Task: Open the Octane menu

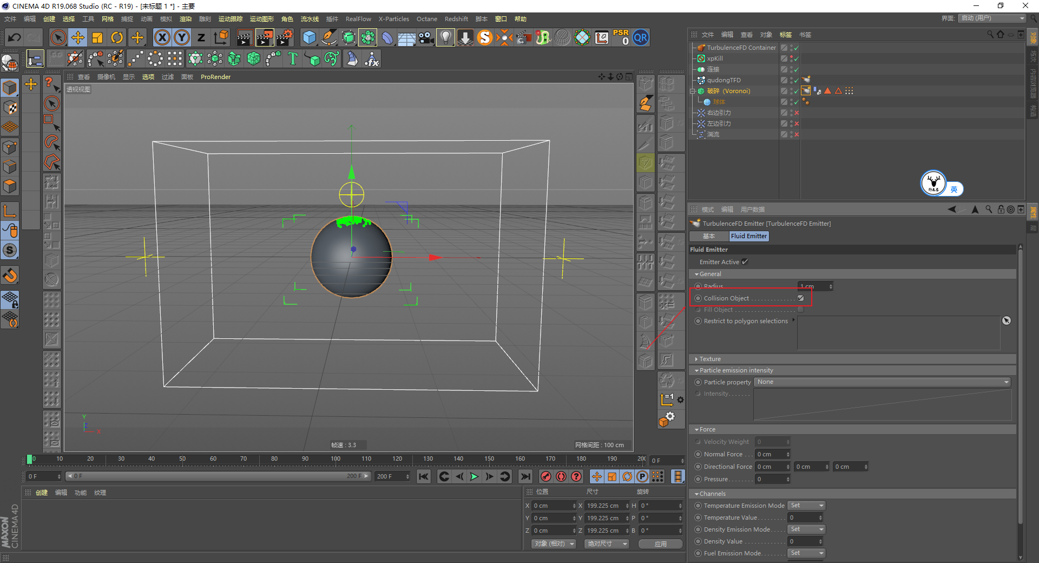Action: click(427, 19)
